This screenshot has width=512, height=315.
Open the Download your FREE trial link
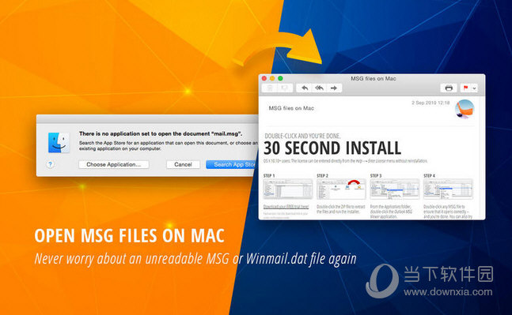(286, 207)
